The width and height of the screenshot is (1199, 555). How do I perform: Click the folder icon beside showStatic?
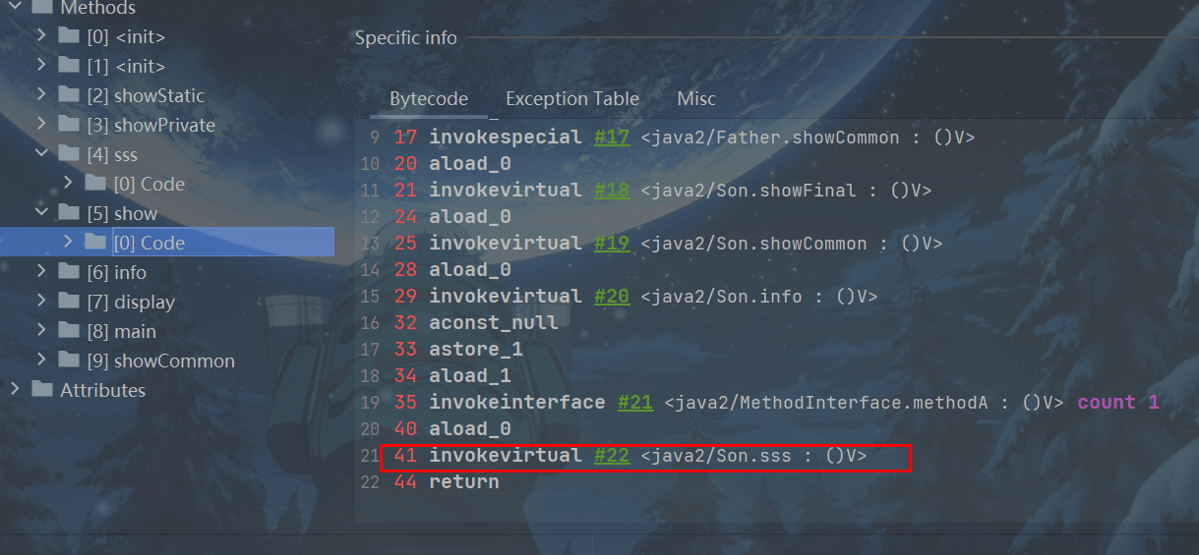pos(69,95)
